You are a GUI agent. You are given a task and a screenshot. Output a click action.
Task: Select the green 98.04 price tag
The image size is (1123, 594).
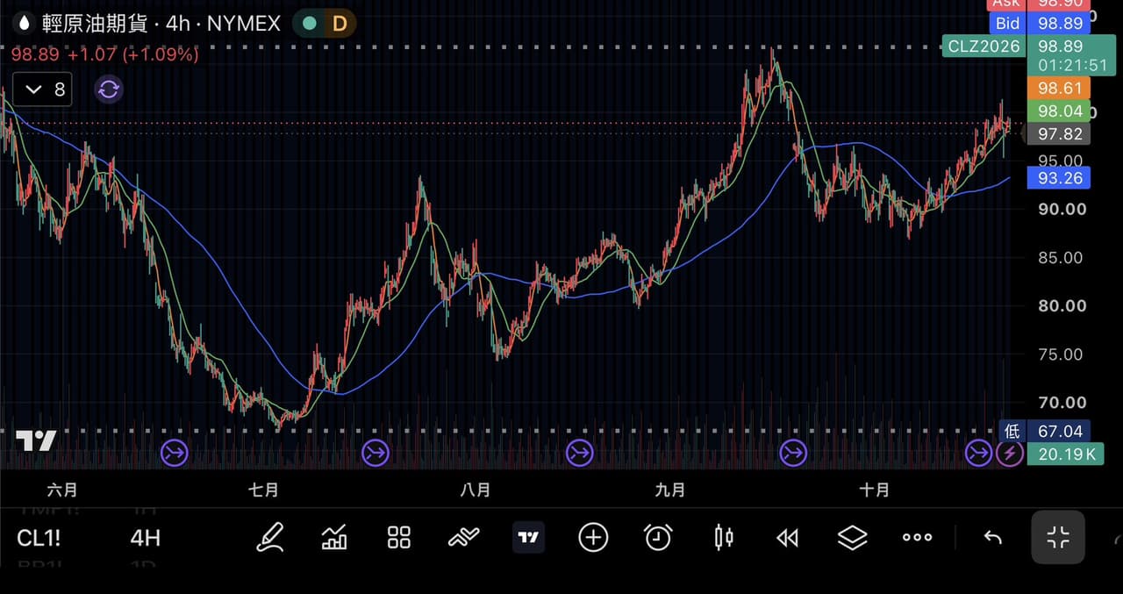pyautogui.click(x=1059, y=111)
